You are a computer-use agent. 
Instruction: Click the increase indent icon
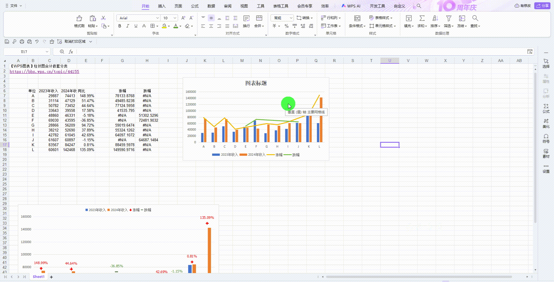click(235, 18)
